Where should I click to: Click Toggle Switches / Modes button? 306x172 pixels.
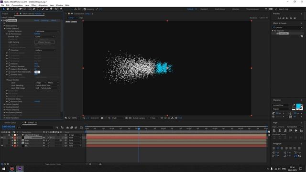[53, 164]
